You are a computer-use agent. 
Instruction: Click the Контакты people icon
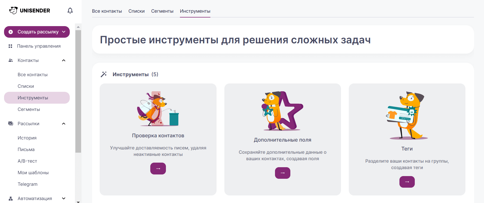tap(11, 60)
